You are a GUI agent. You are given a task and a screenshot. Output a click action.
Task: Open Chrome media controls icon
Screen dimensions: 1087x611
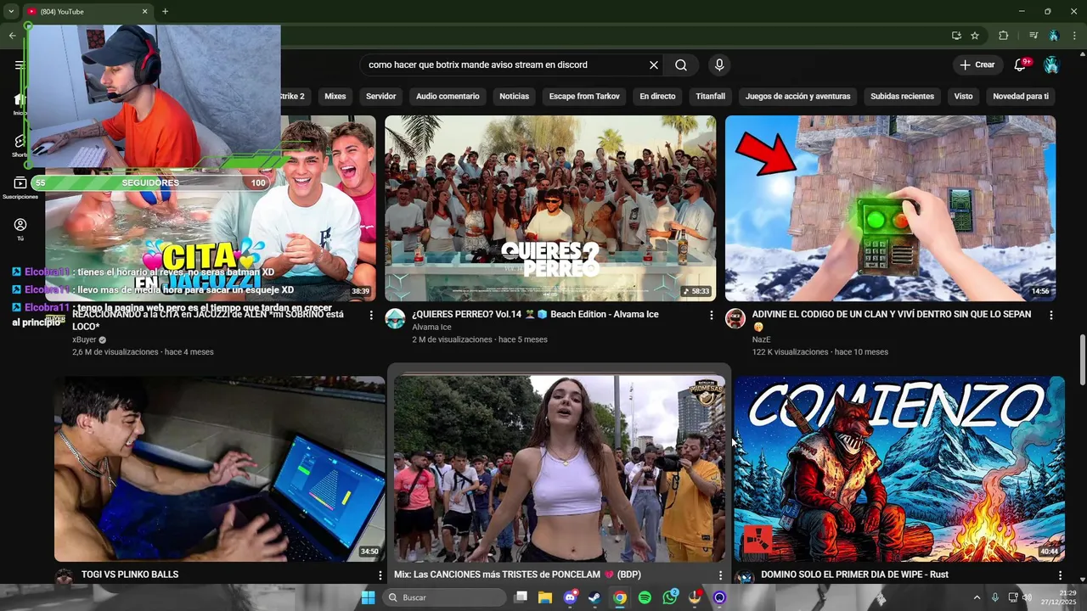click(x=1033, y=36)
